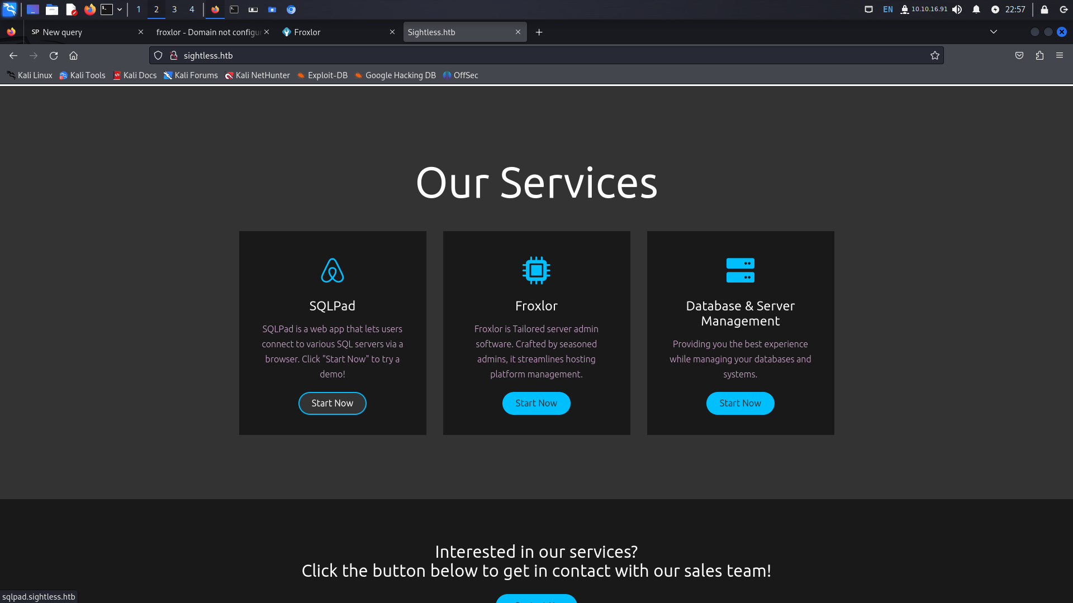Go to Firefox home page
The image size is (1073, 603).
pos(73,55)
